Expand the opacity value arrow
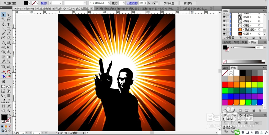This screenshot has height=135, width=269. pos(146,3)
